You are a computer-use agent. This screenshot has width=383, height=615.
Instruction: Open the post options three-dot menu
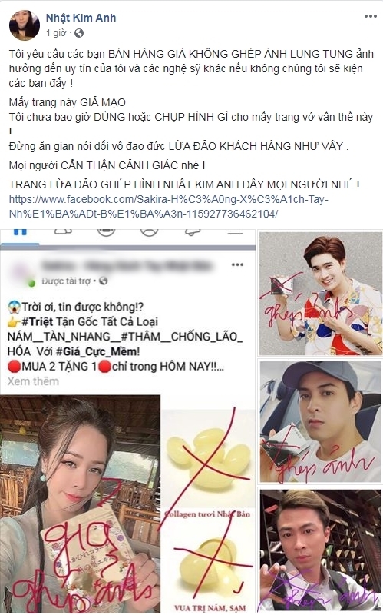(370, 16)
